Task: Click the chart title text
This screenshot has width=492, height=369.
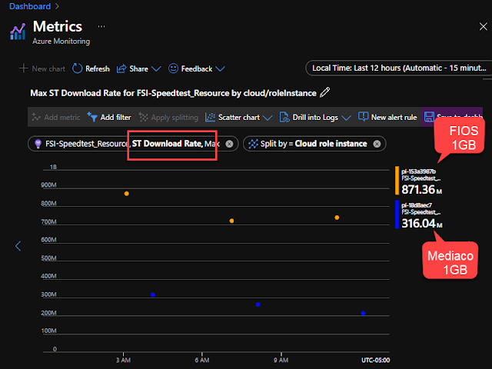Action: point(173,93)
